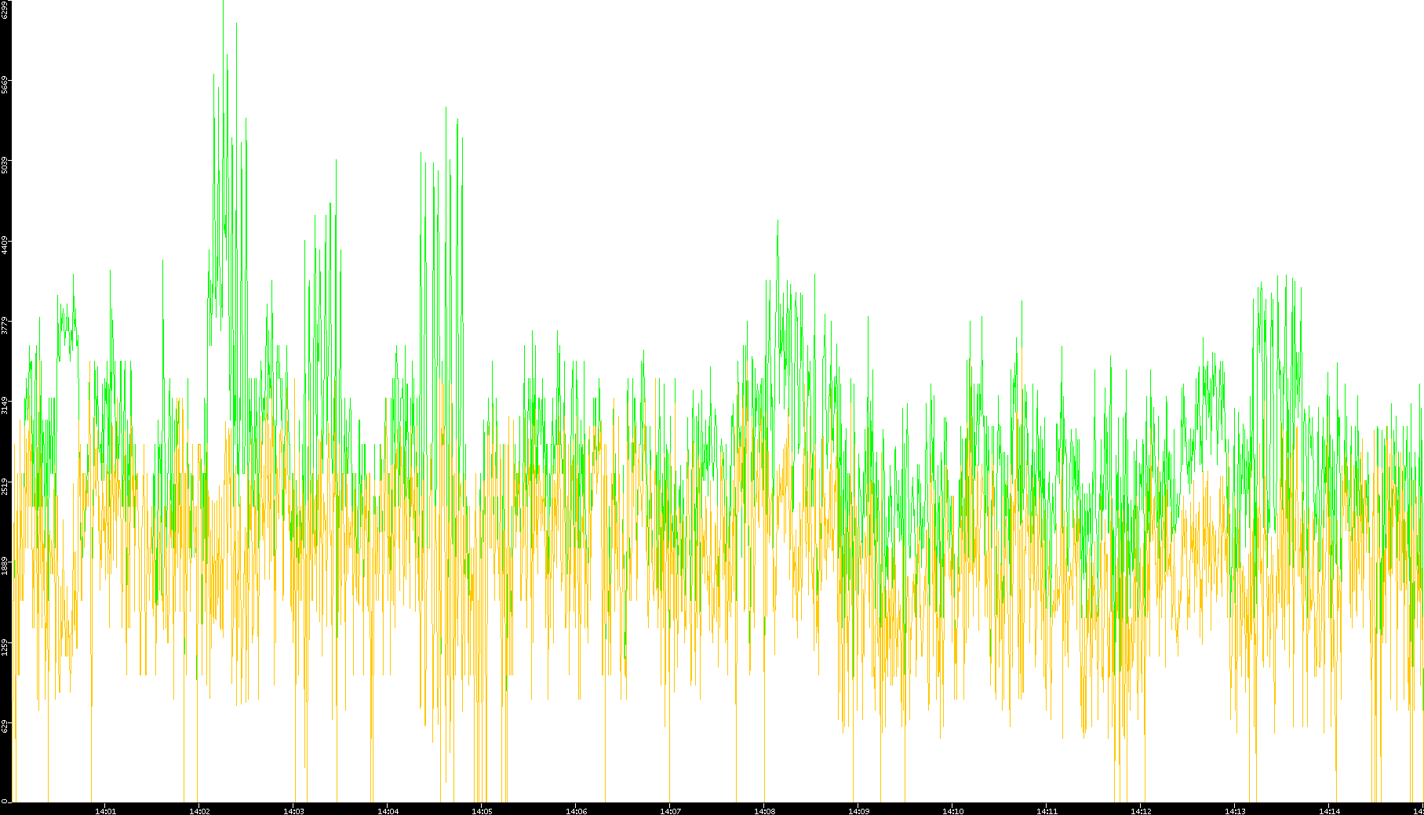
Task: Select the 14:12 time axis label
Action: [x=1140, y=810]
